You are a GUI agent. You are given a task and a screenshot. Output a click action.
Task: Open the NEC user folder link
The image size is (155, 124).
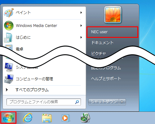point(113,32)
